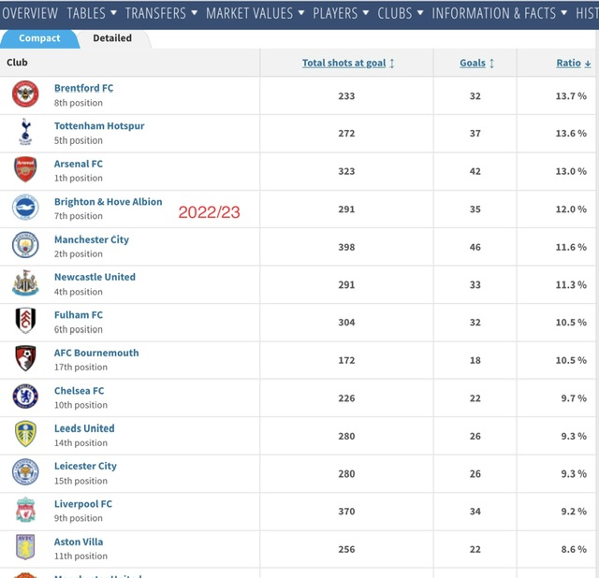The width and height of the screenshot is (599, 578).
Task: Select the Compact tab
Action: coord(39,38)
